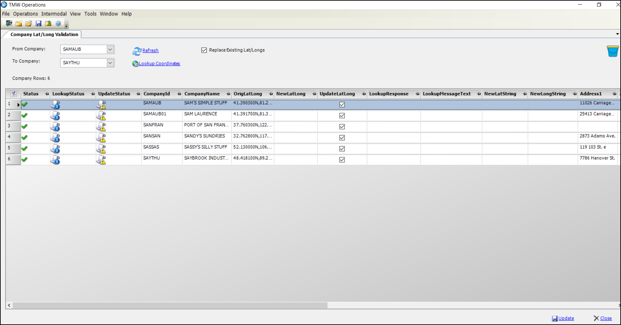The height and width of the screenshot is (325, 621).
Task: Expand the toolbar options overflow arrow
Action: tap(66, 26)
